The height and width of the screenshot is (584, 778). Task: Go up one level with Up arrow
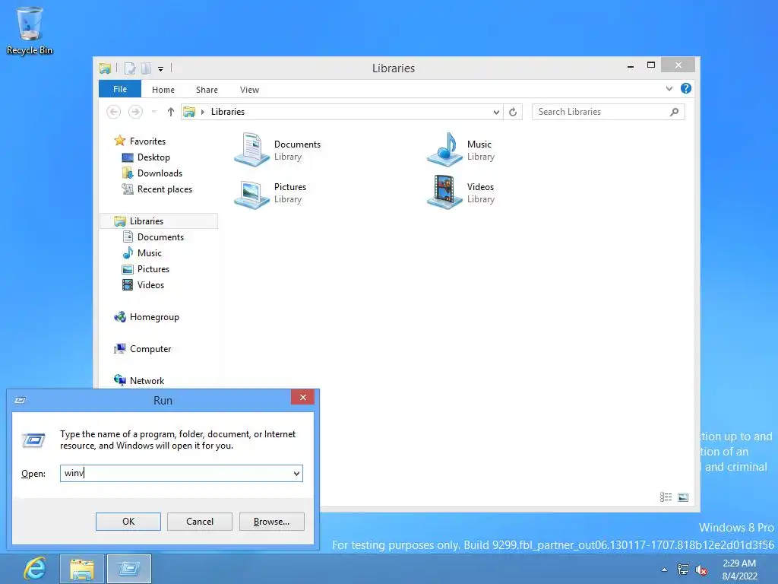click(x=171, y=112)
